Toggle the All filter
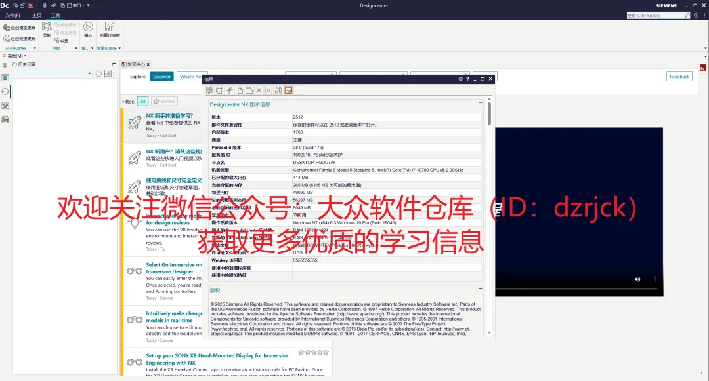 [143, 102]
